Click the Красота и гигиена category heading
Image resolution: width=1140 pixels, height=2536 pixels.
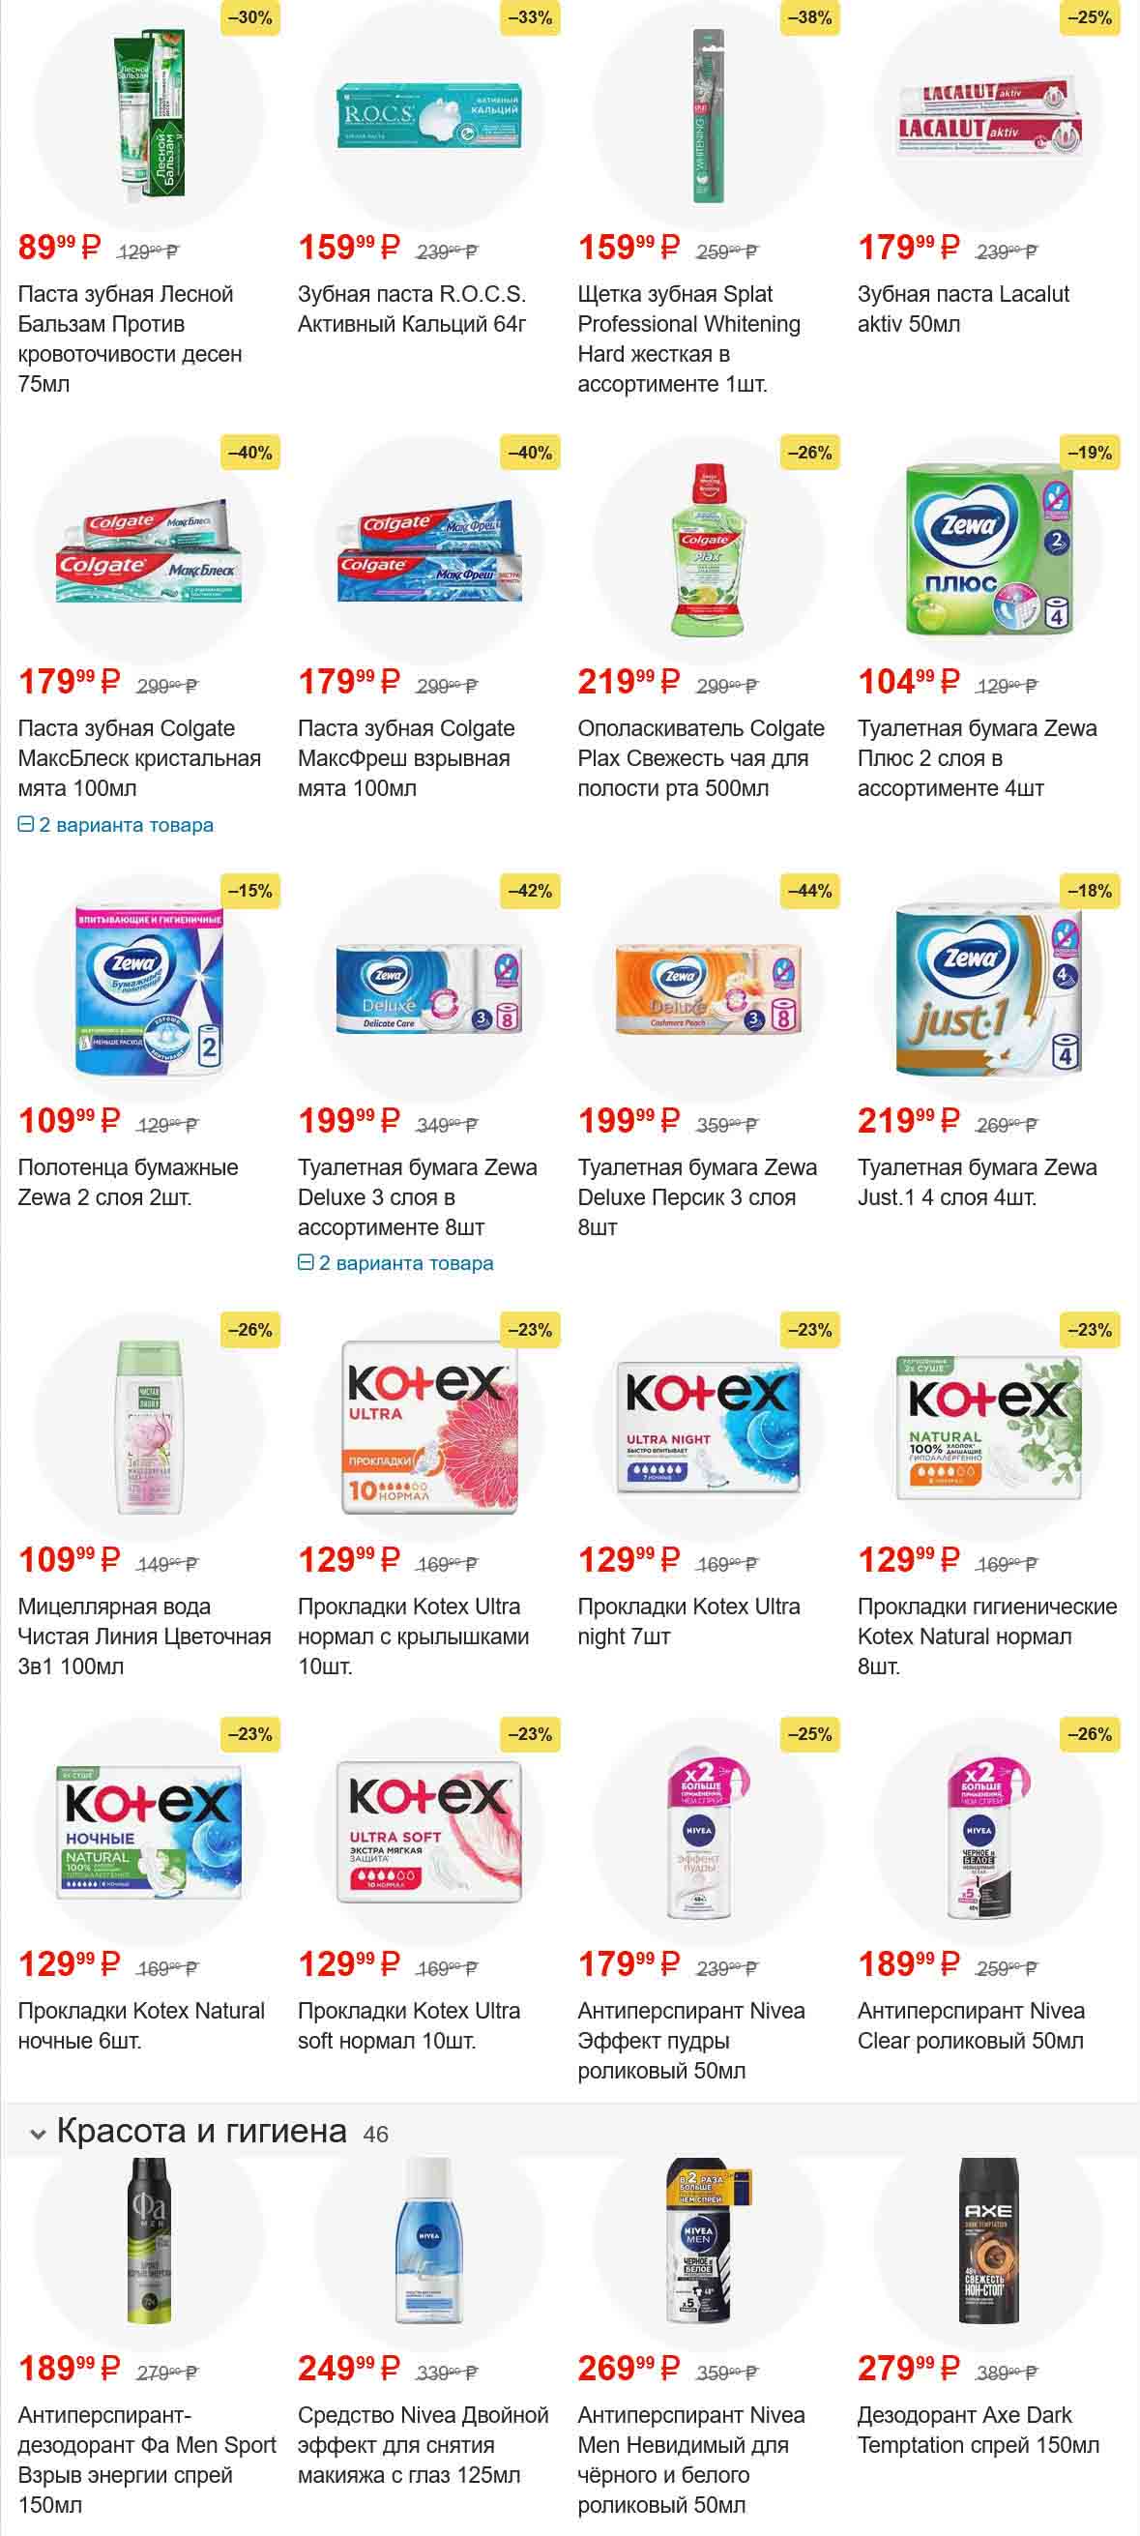click(202, 2131)
